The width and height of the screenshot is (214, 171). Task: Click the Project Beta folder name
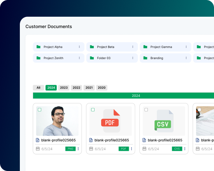tap(105, 47)
